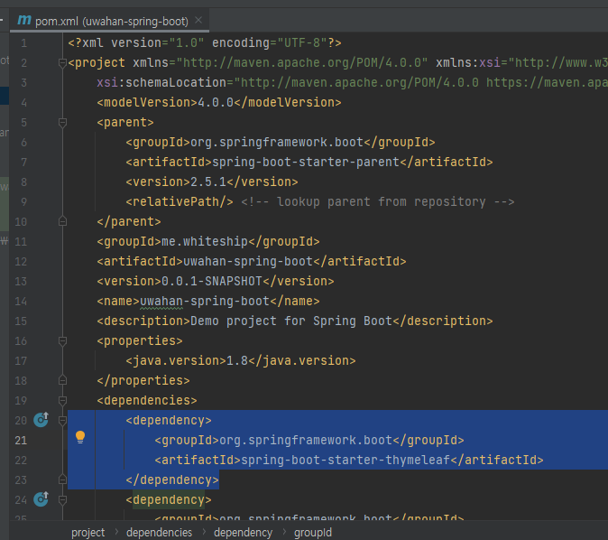This screenshot has height=540, width=608.
Task: Collapse the dependency fold on line 24
Action: 62,499
